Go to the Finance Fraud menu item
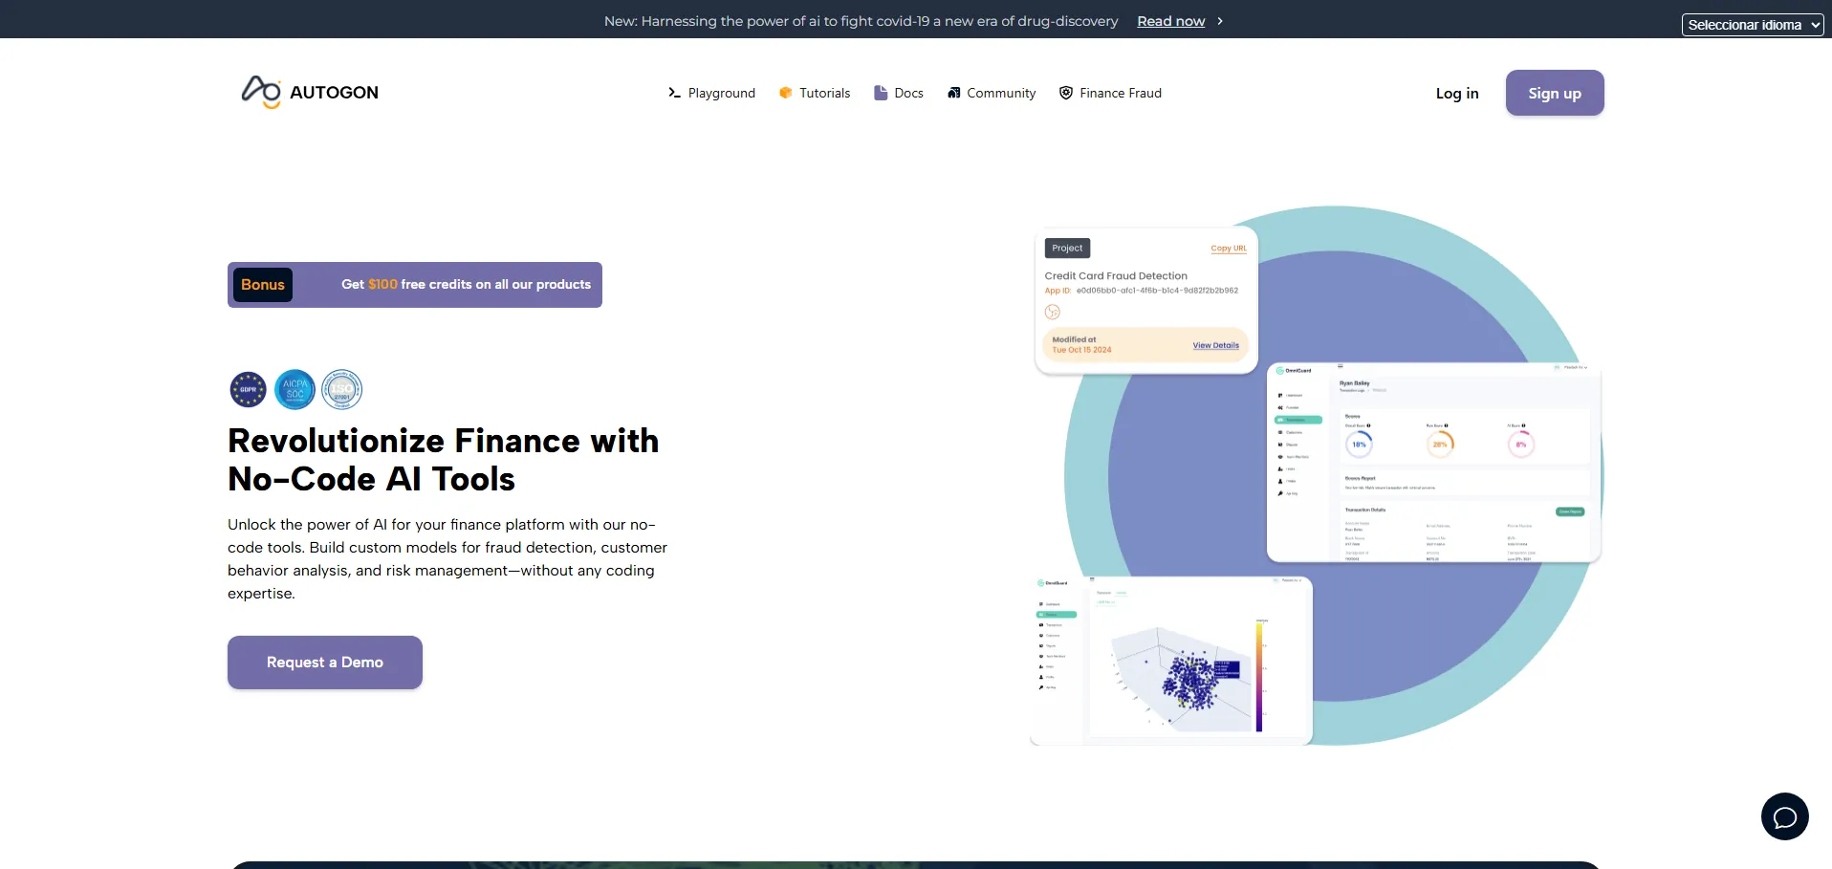This screenshot has height=869, width=1832. 1120,93
